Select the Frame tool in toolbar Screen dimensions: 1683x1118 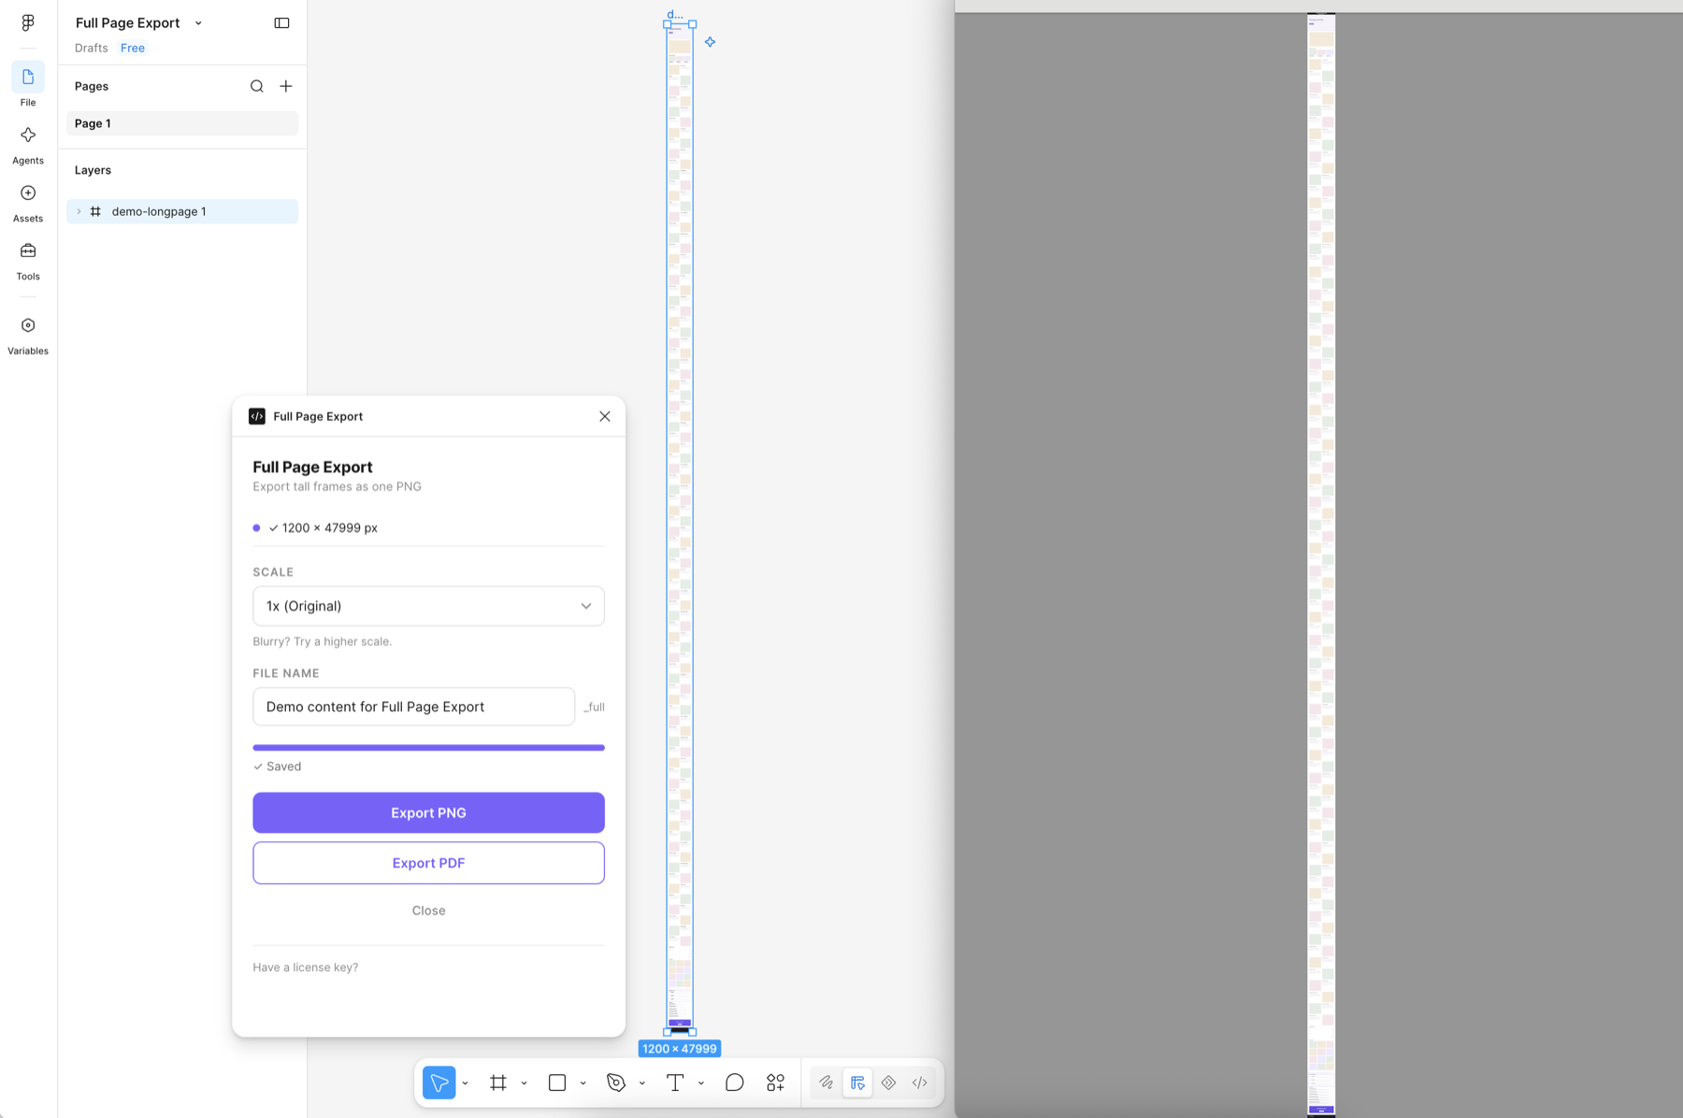[x=498, y=1082]
